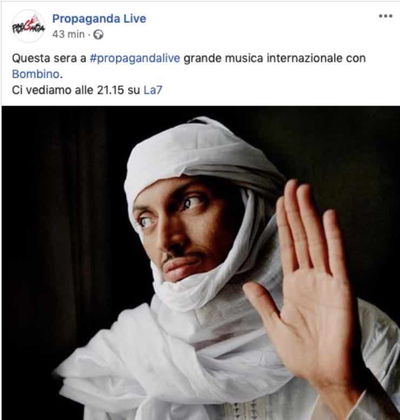Open the Propaganda Live page name link
The image size is (400, 420).
pyautogui.click(x=99, y=19)
